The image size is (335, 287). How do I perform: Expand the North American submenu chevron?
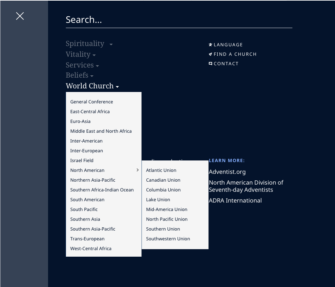pyautogui.click(x=138, y=170)
